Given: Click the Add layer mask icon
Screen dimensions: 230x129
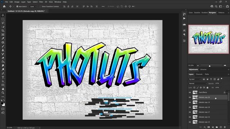Looking at the screenshot, I should point(208,127).
